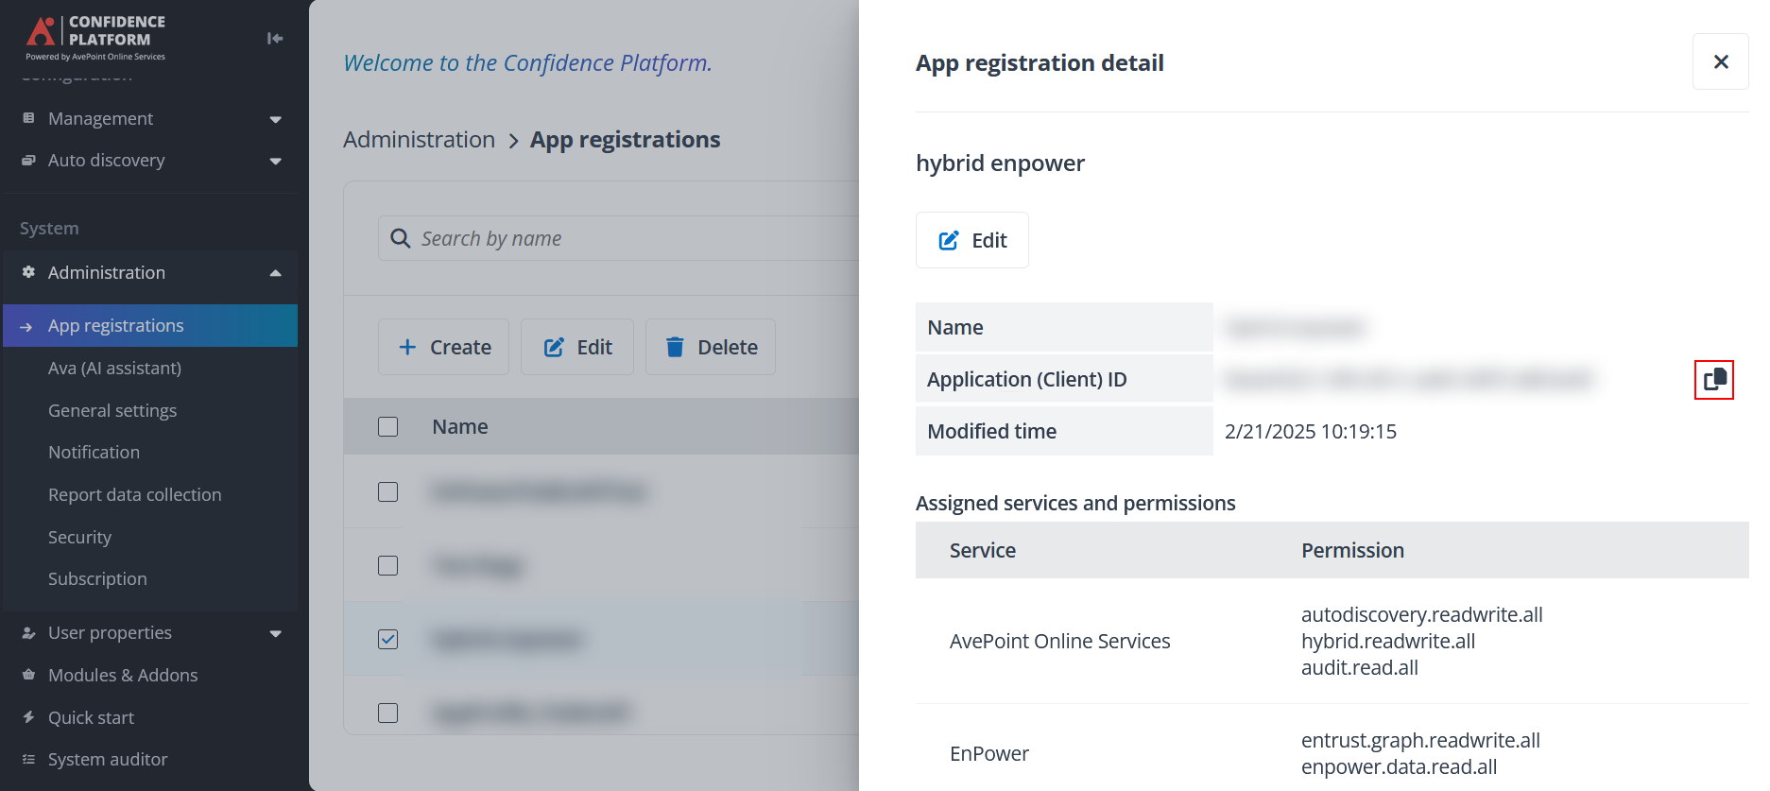Expand the Auto discovery dropdown arrow
Viewport: 1770px width, 791px height.
[x=276, y=161]
